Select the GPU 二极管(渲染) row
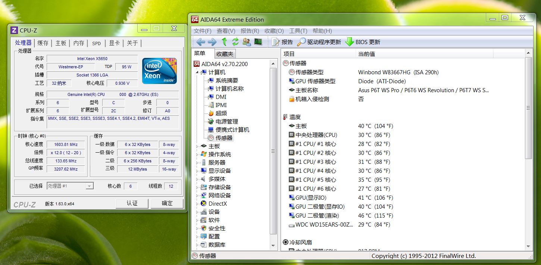 [x=403, y=215]
